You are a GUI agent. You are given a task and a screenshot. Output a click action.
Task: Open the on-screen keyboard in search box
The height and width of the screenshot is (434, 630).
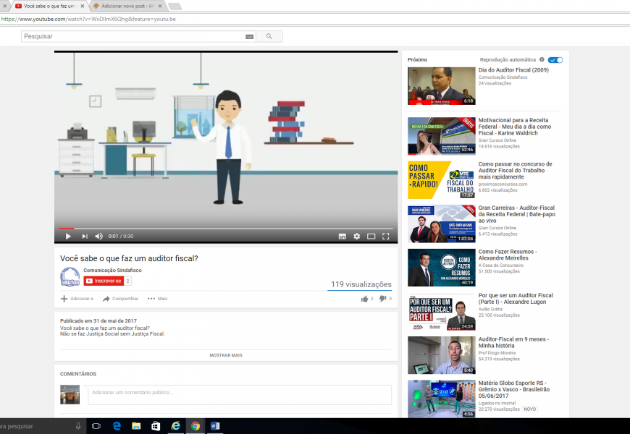pos(250,36)
